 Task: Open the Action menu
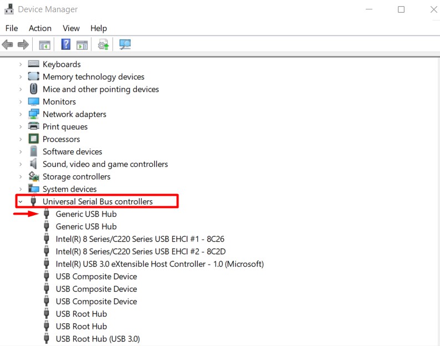tap(40, 28)
